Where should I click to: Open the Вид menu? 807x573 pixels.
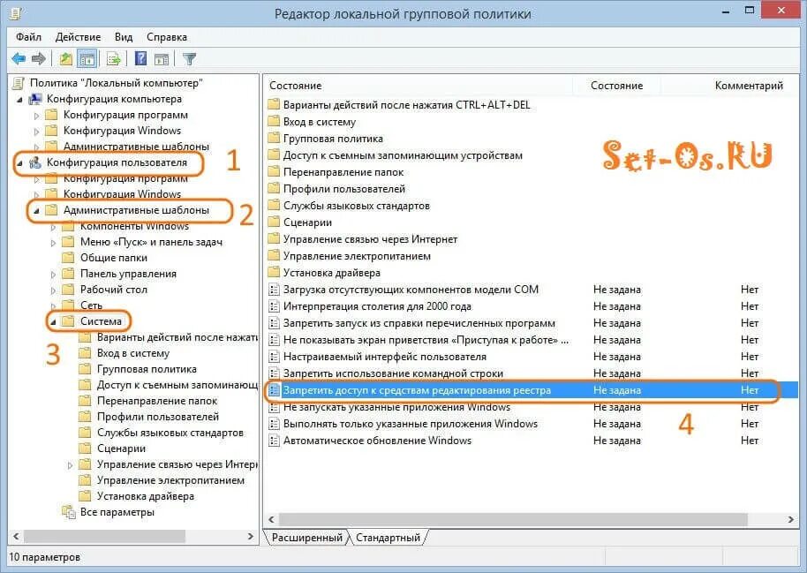tap(124, 37)
